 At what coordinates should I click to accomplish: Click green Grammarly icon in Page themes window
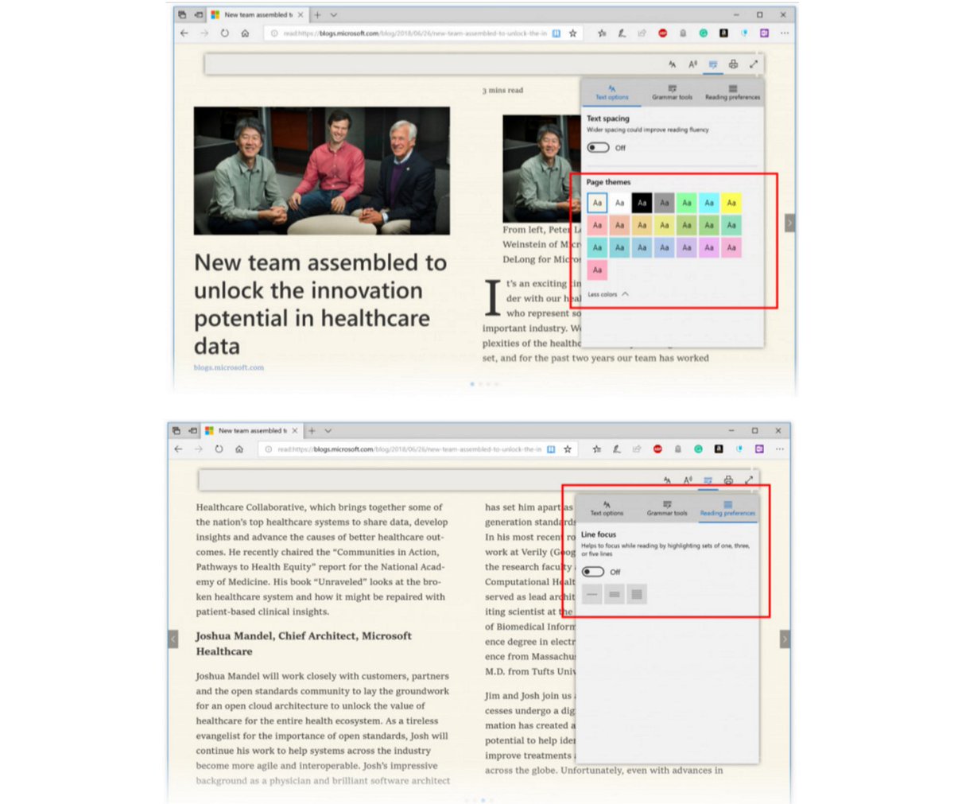click(703, 33)
